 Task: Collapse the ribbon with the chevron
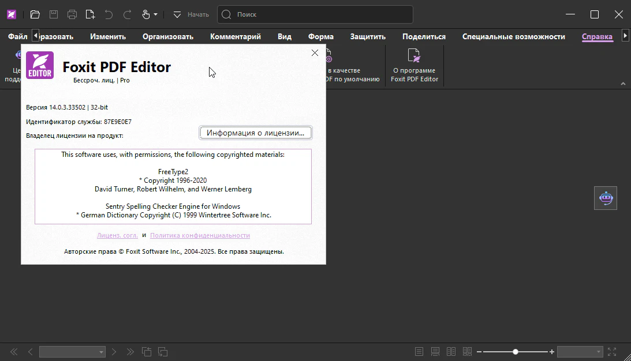pyautogui.click(x=623, y=84)
